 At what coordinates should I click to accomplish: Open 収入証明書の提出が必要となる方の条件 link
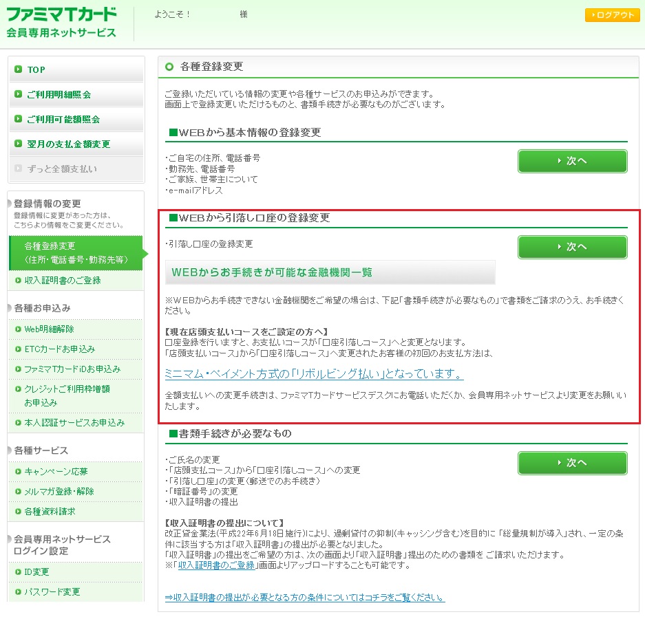[x=305, y=597]
